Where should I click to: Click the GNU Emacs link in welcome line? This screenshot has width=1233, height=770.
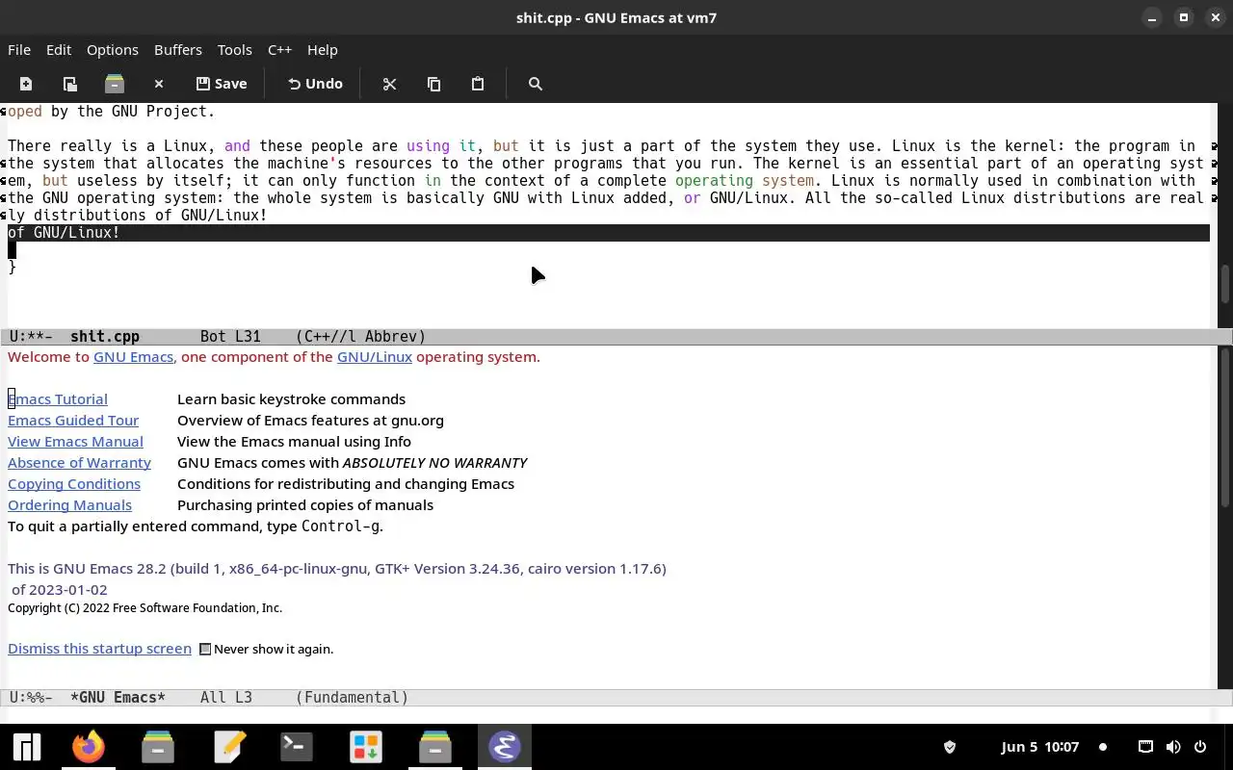133,356
